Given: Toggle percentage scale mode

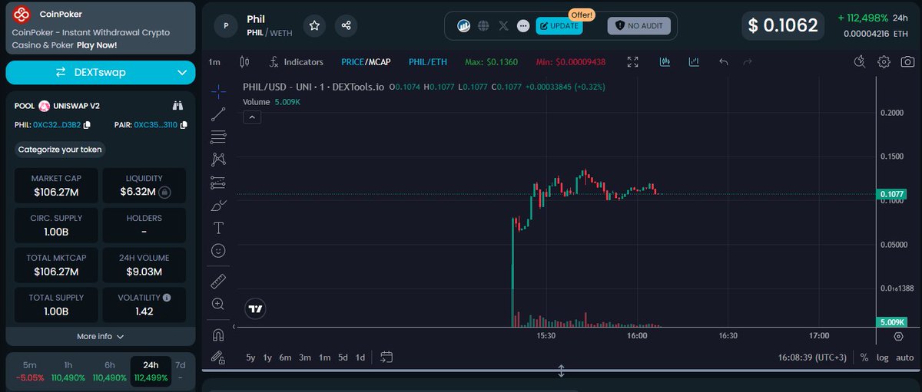Looking at the screenshot, I should tap(864, 357).
